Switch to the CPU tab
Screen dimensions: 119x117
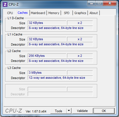(x=10, y=13)
